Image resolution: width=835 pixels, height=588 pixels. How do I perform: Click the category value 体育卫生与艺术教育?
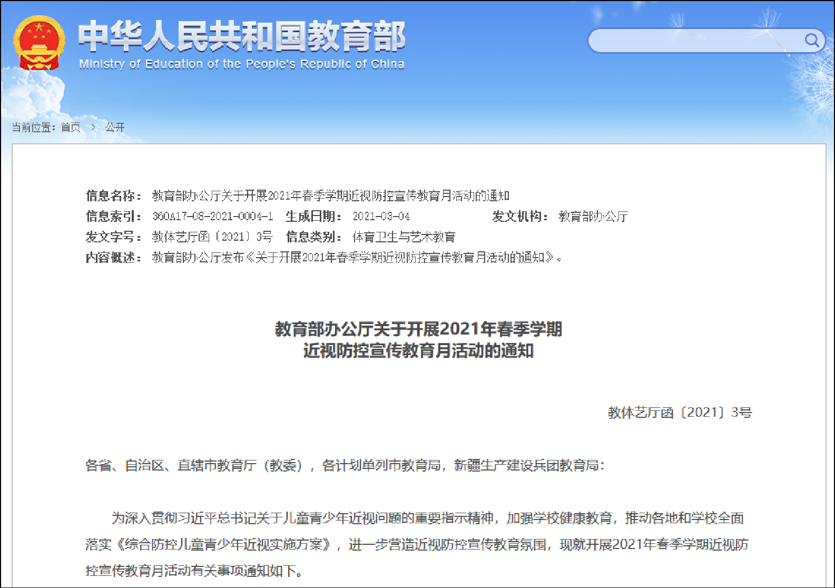click(404, 237)
